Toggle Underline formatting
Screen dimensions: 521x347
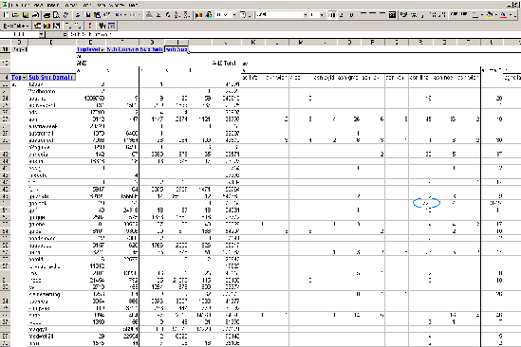point(351,15)
